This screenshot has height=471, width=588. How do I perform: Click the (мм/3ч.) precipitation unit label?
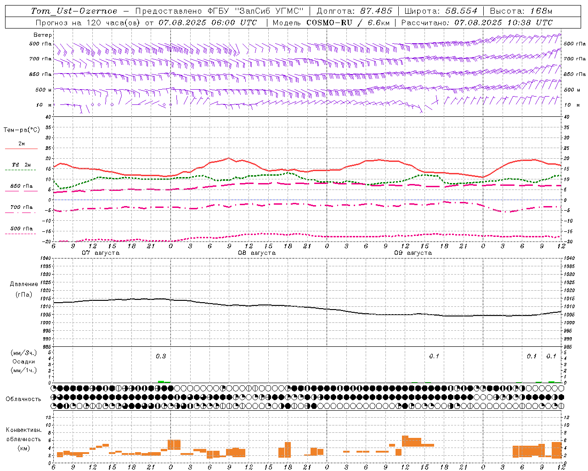24,353
